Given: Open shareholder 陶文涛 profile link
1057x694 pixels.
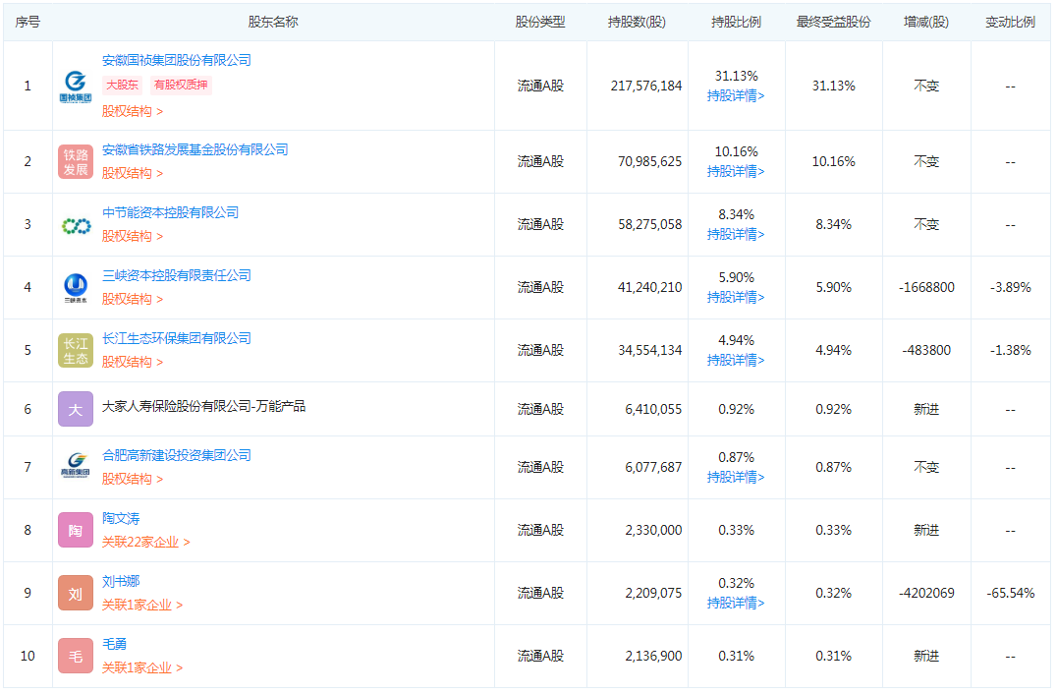Looking at the screenshot, I should tap(121, 518).
